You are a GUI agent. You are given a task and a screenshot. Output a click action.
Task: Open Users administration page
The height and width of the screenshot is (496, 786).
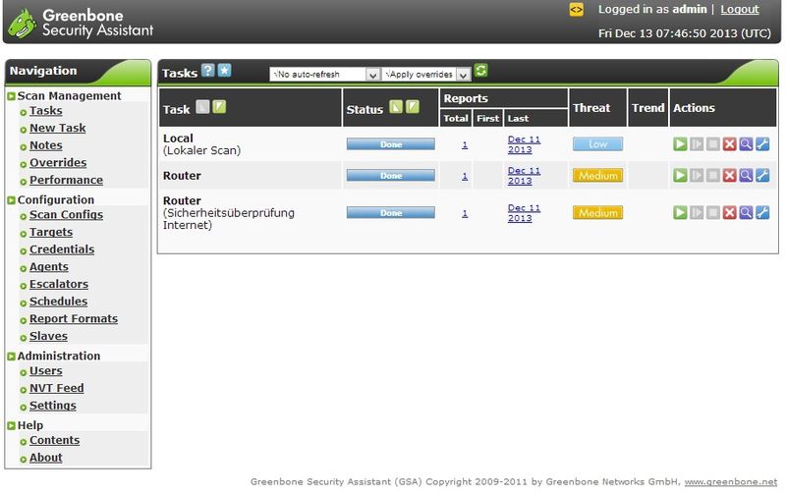(45, 370)
